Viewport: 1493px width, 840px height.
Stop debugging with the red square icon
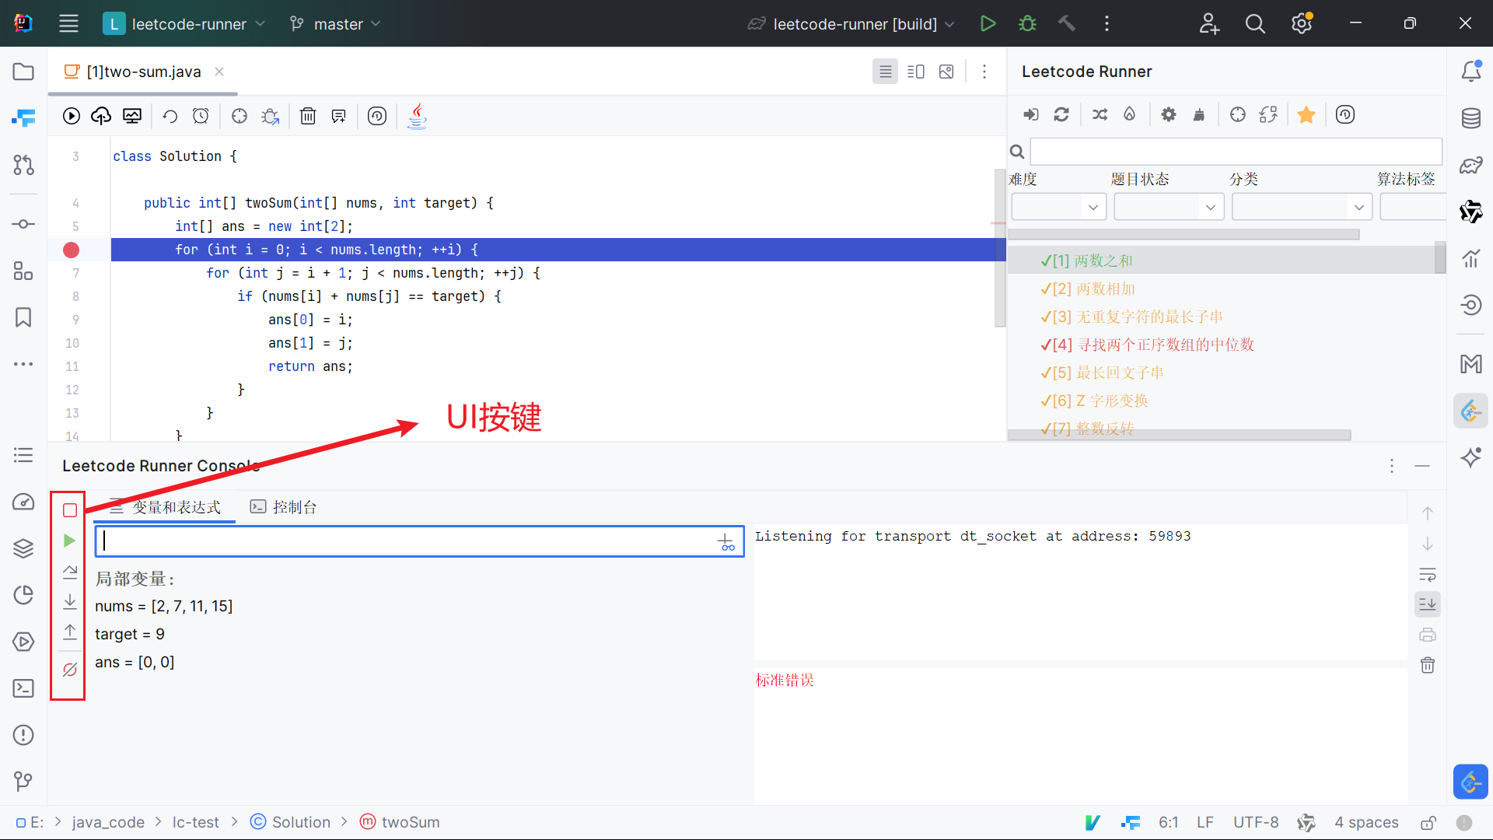pos(70,510)
